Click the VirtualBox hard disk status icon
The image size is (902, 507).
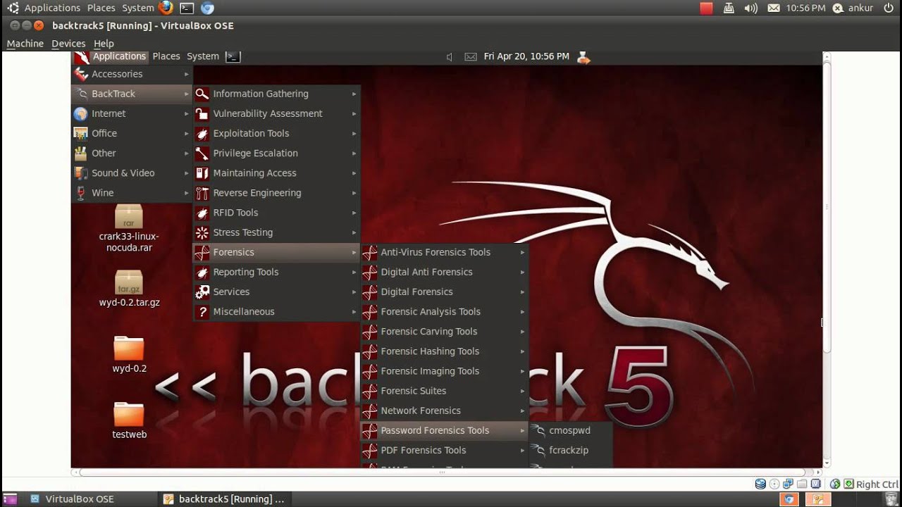tap(760, 484)
